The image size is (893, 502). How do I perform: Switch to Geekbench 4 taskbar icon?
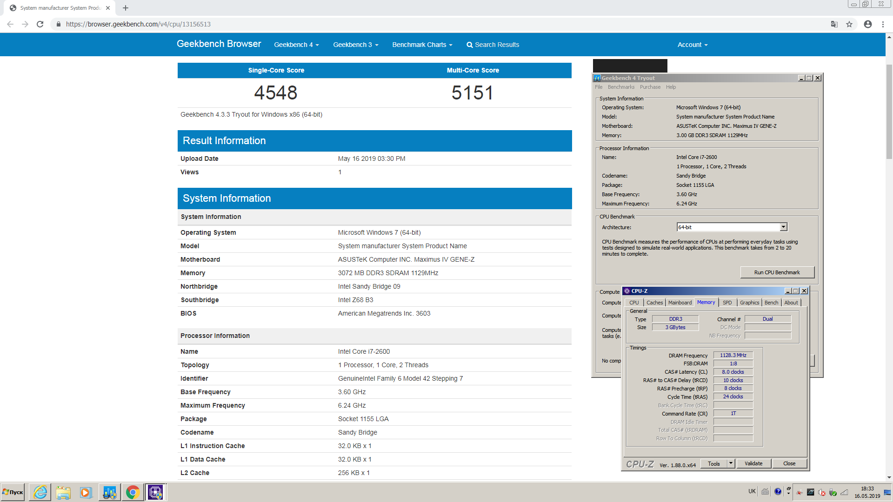[x=109, y=492]
